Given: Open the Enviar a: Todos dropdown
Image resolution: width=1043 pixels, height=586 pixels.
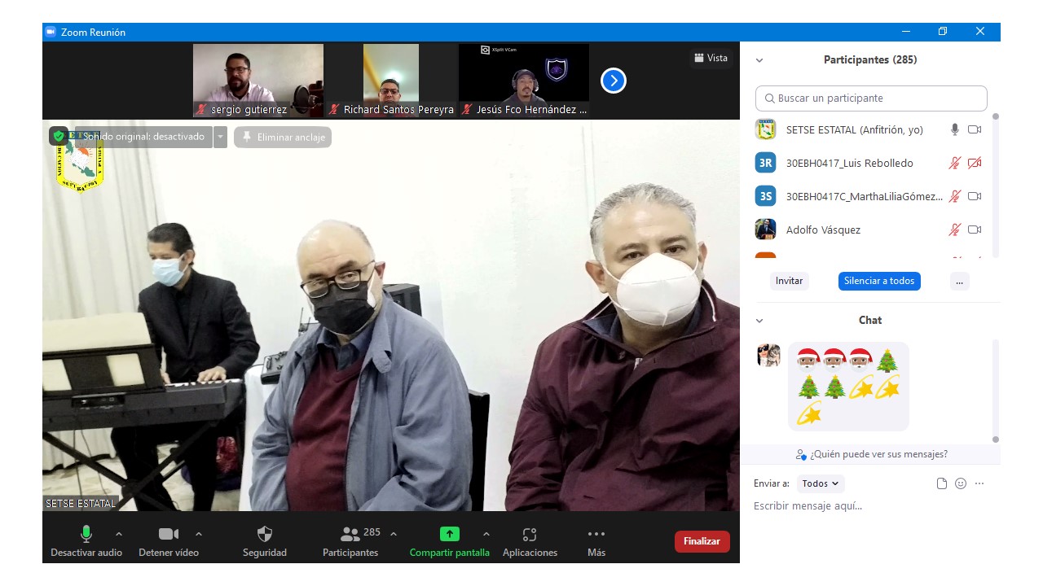Looking at the screenshot, I should (821, 483).
